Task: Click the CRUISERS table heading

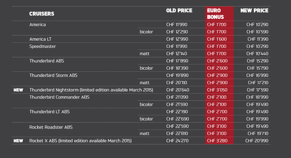Action: click(42, 14)
